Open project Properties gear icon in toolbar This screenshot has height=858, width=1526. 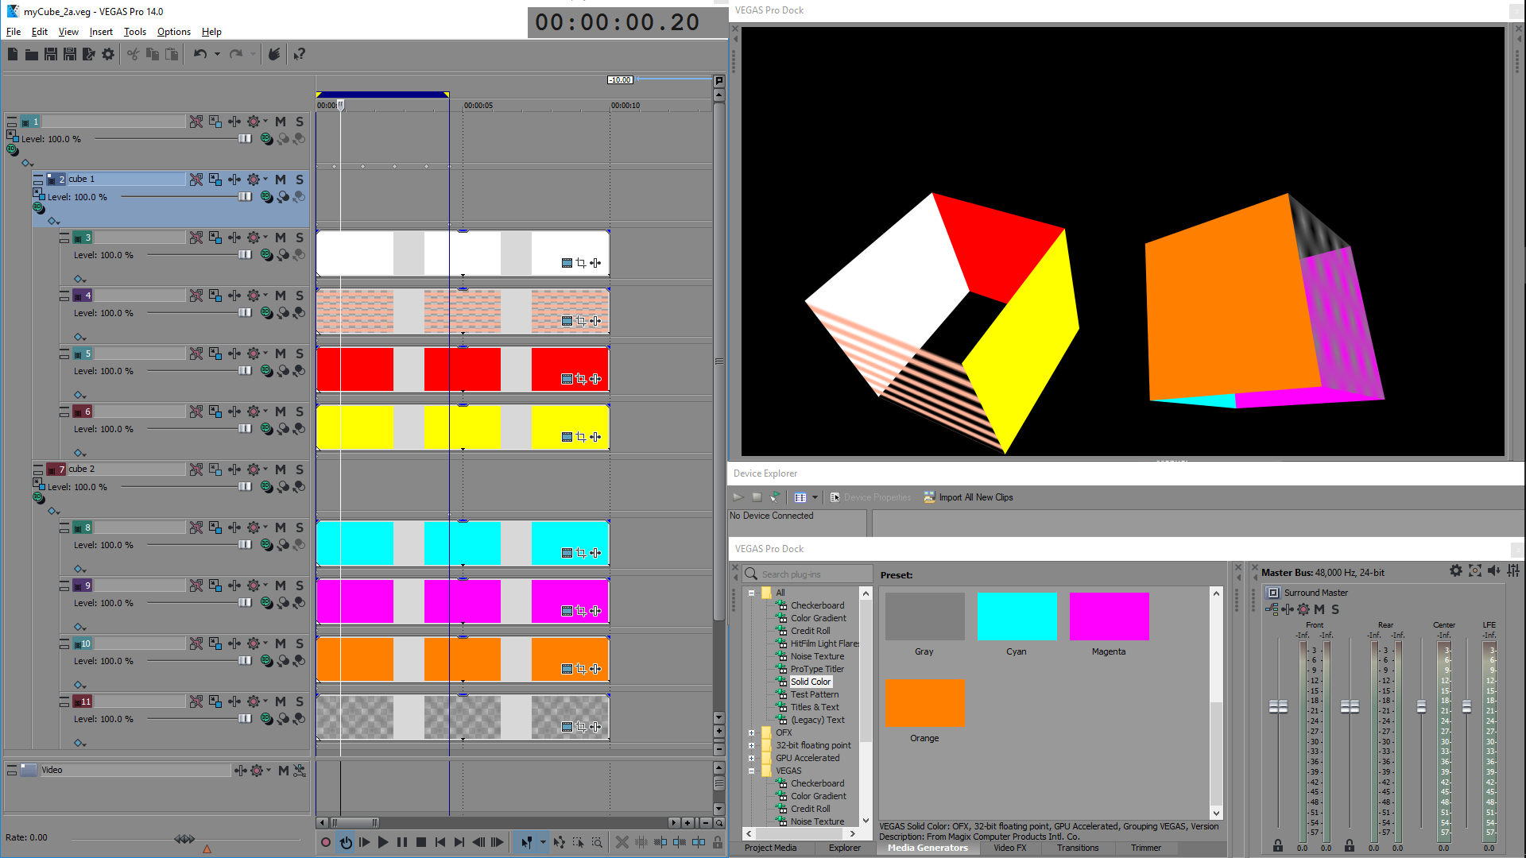point(108,54)
